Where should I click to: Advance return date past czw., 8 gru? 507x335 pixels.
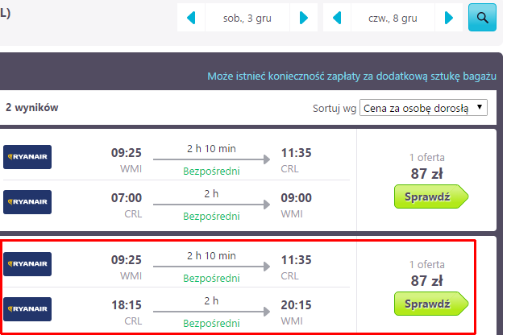[450, 18]
